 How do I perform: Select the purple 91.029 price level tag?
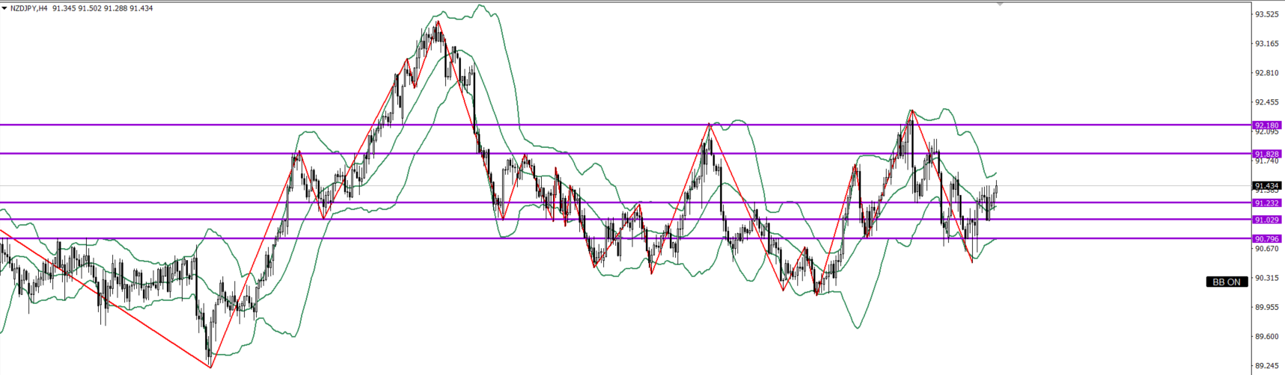pos(1267,220)
